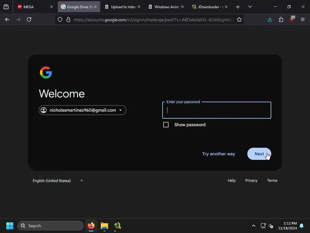This screenshot has height=233, width=310.
Task: Open a new tab with the plus button
Action: [238, 7]
